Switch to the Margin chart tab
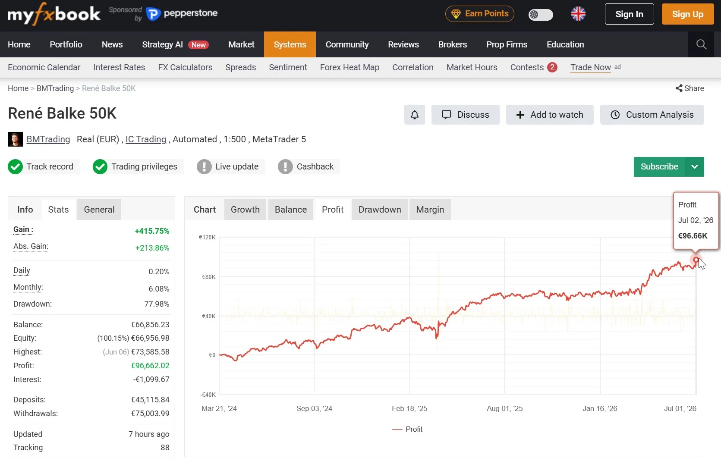The width and height of the screenshot is (721, 461). coord(430,210)
